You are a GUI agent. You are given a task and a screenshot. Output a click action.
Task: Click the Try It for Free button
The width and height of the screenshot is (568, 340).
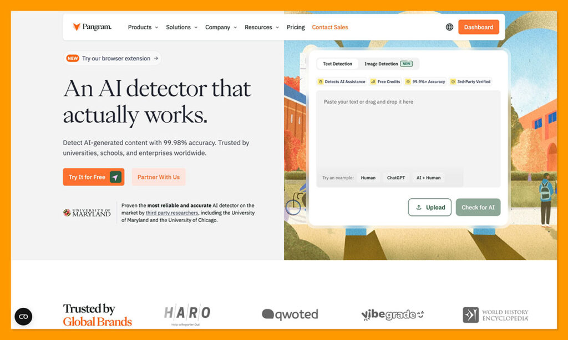pyautogui.click(x=93, y=177)
